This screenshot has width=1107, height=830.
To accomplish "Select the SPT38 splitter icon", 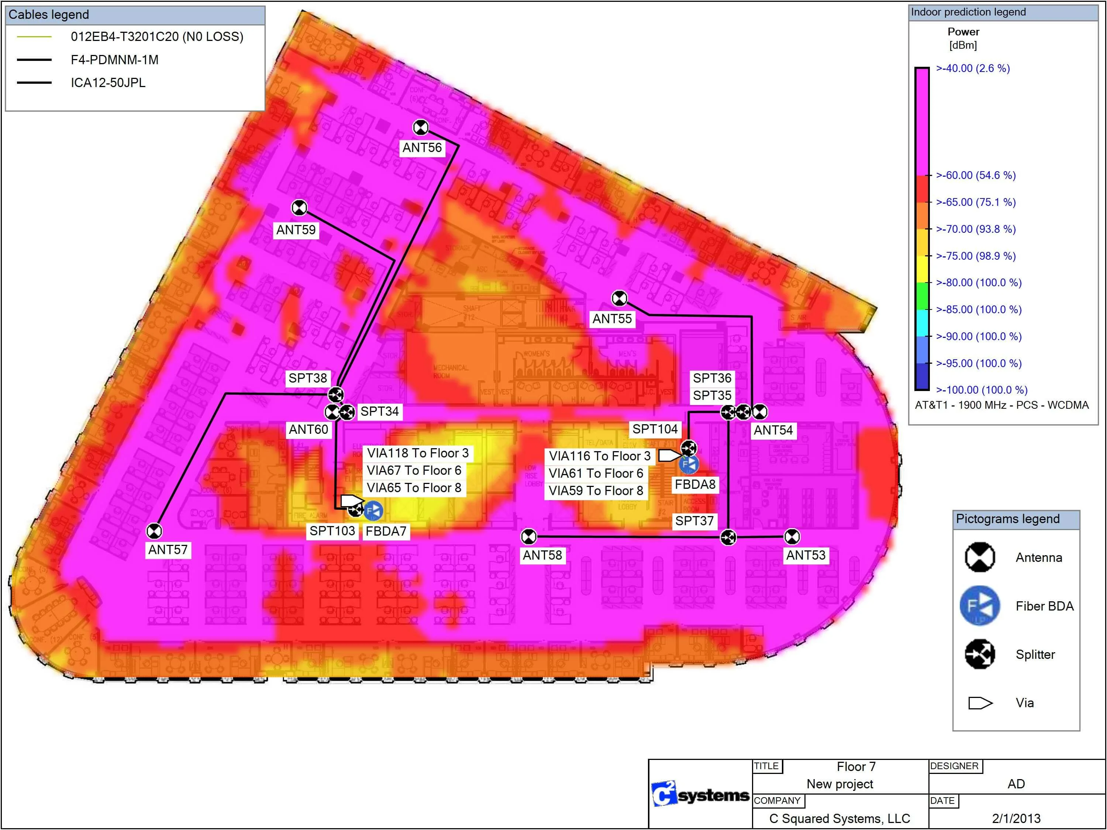I will point(335,395).
